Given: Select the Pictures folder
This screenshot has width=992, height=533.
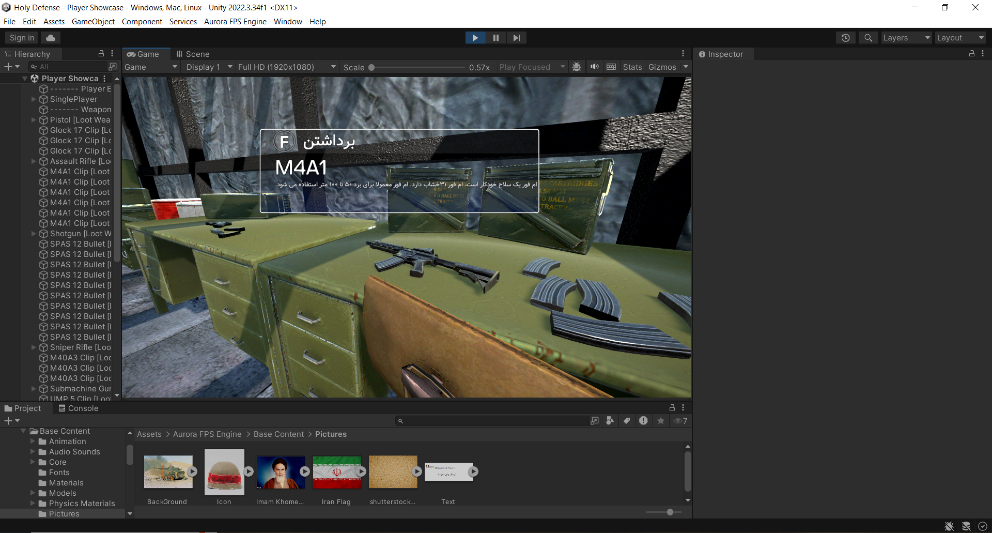Looking at the screenshot, I should tap(64, 514).
